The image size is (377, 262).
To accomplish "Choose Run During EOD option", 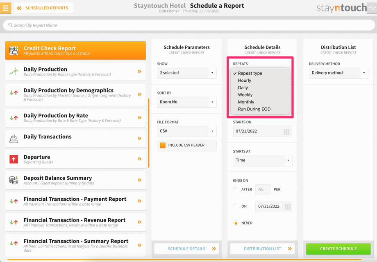I will pos(260,109).
